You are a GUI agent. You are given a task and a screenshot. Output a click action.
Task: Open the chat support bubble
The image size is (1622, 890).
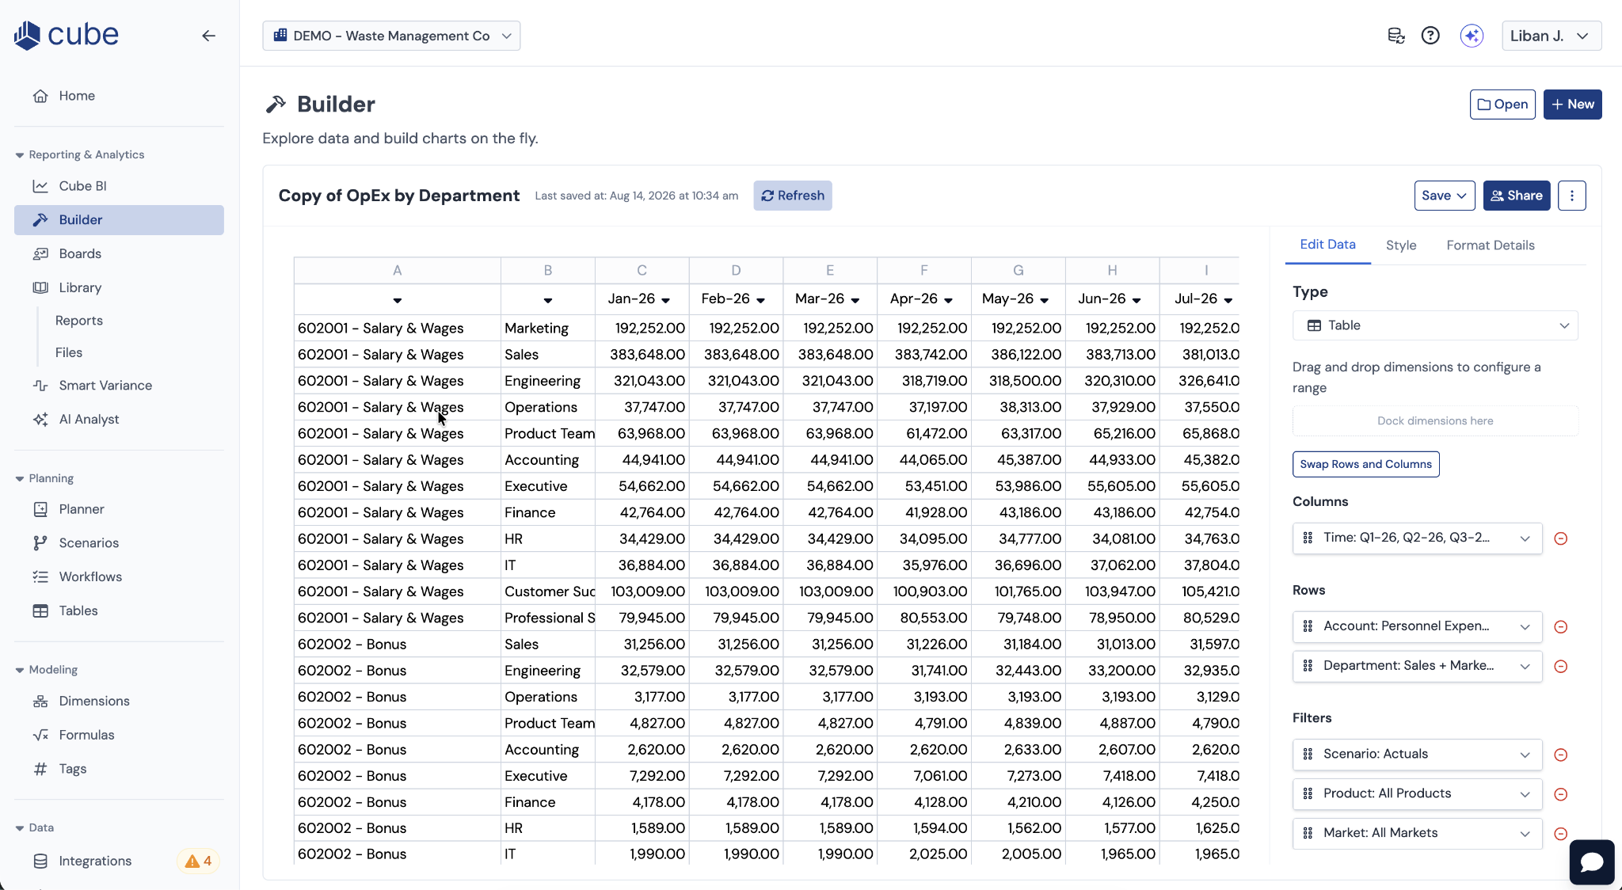click(x=1592, y=861)
